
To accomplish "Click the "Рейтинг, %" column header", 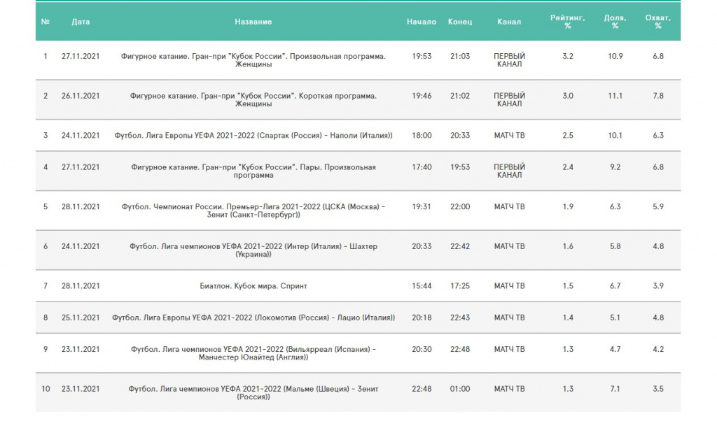I will point(567,22).
